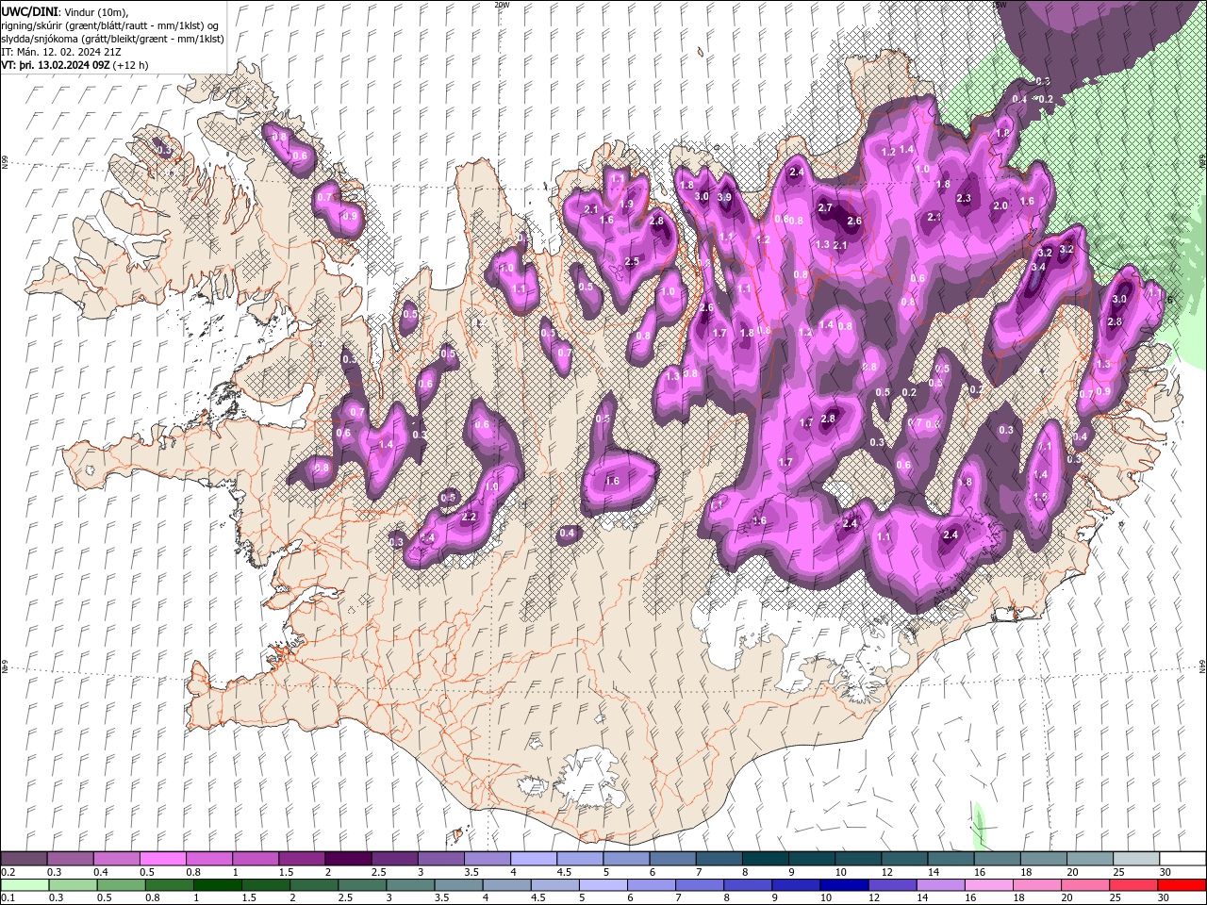Click the dark mauve 0.2–0.3 snow legend swatch

pyautogui.click(x=25, y=859)
